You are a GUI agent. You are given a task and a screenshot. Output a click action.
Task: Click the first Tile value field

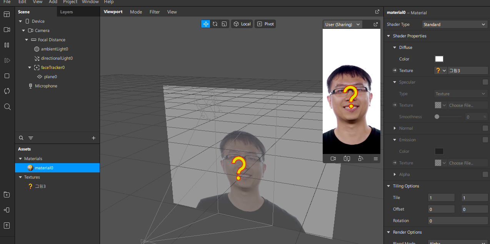coord(441,197)
